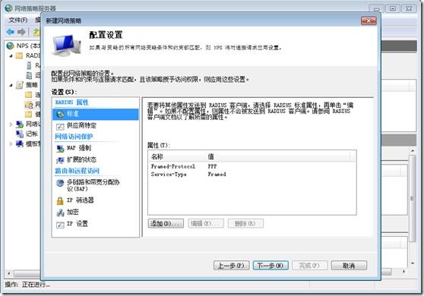Cancel the wizard with 取消 button
This screenshot has width=424, height=296.
point(349,266)
